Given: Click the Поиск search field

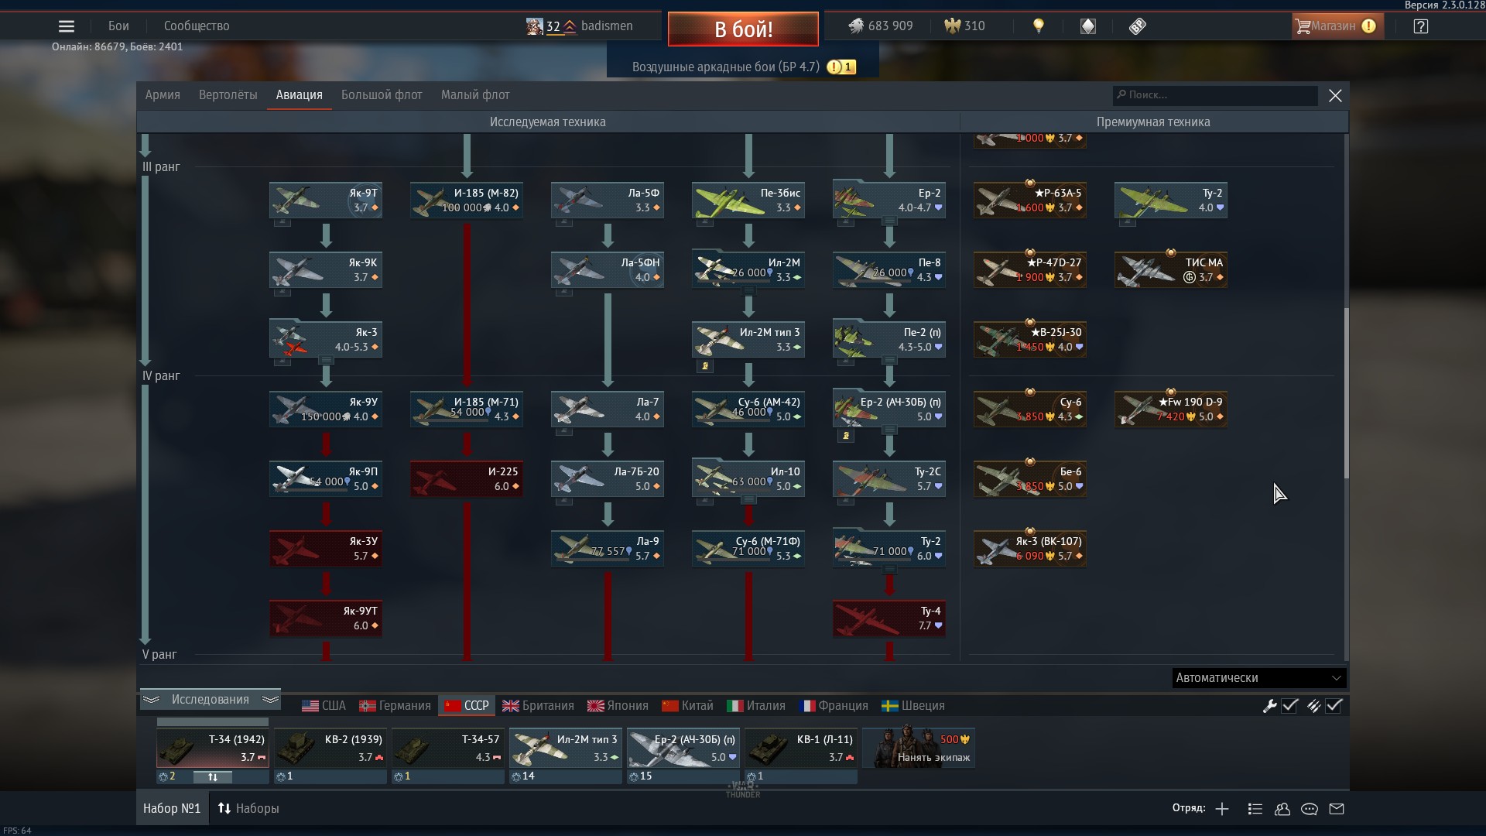Looking at the screenshot, I should pyautogui.click(x=1215, y=95).
